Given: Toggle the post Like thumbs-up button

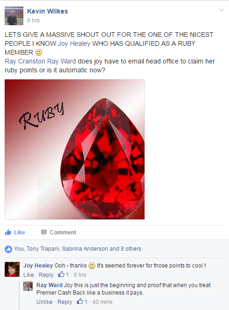Looking at the screenshot, I should [15, 232].
